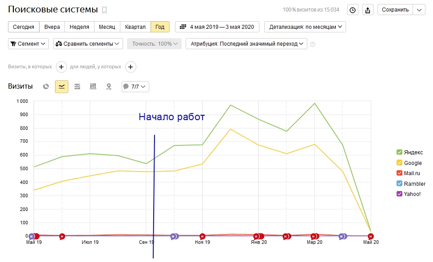Select the Неделя period tab

click(79, 27)
